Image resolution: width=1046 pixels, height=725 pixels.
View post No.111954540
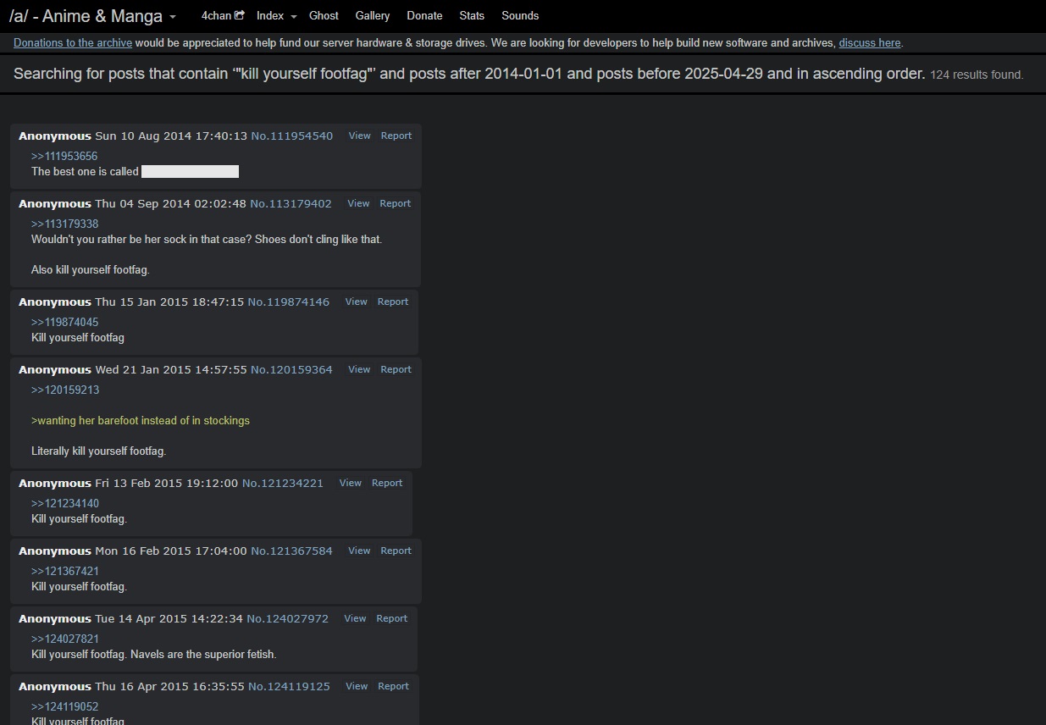(x=360, y=136)
